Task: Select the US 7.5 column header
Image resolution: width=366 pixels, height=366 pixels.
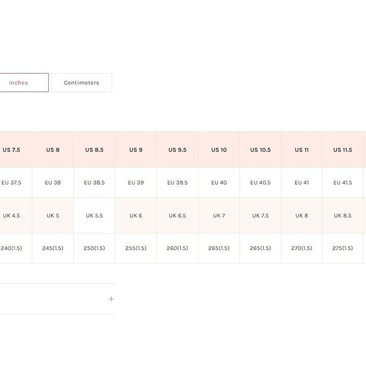Action: [11, 149]
